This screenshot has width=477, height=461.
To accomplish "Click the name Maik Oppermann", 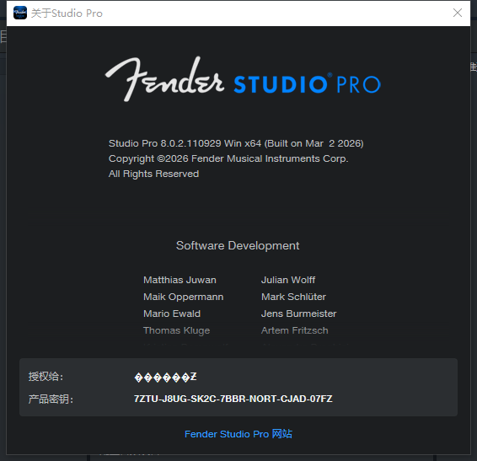I will (x=184, y=297).
